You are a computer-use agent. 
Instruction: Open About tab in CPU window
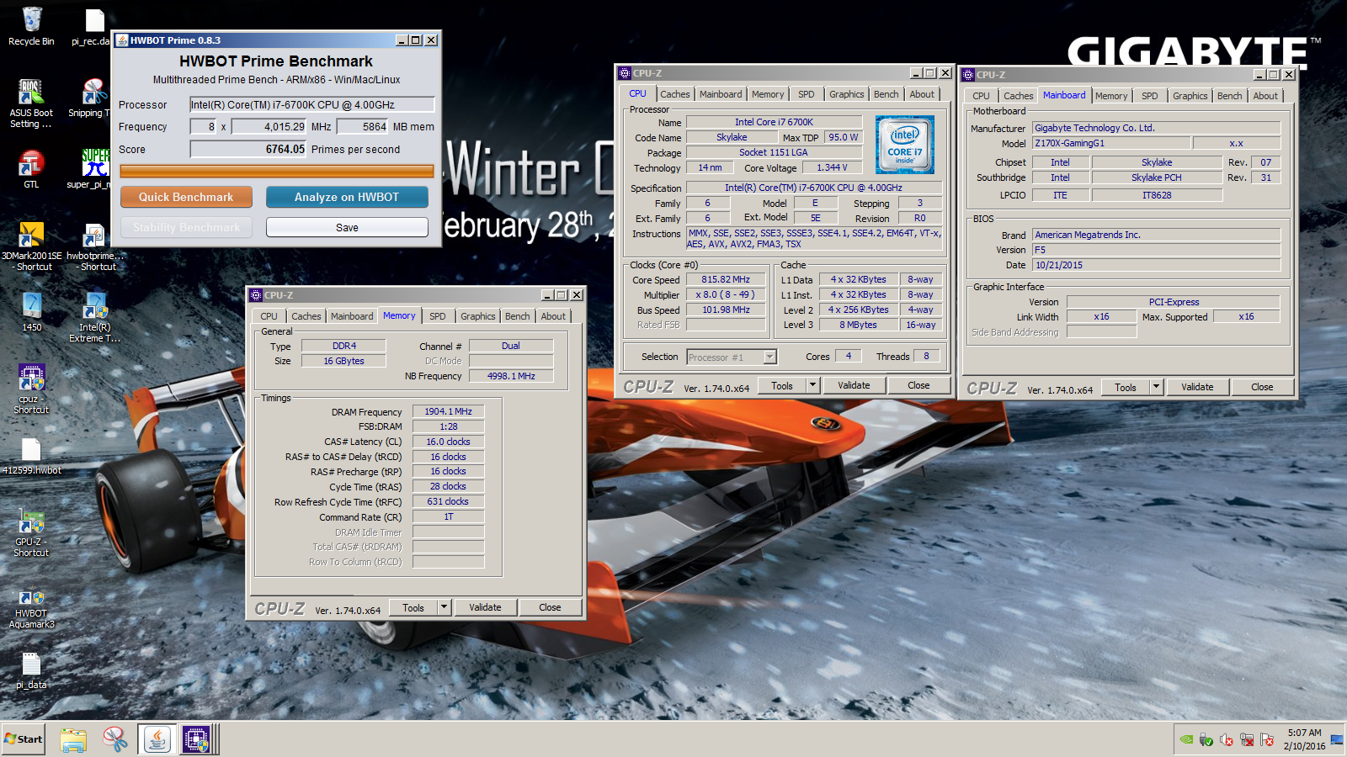pos(922,94)
